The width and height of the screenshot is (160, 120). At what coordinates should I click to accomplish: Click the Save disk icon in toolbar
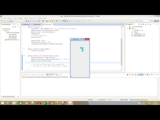[5, 21]
